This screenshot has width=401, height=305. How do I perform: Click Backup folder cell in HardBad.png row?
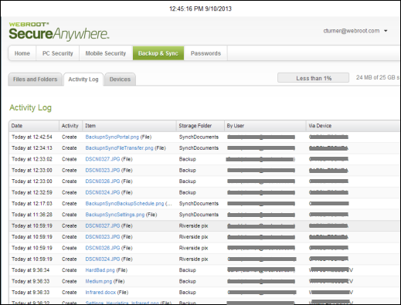tap(187, 270)
